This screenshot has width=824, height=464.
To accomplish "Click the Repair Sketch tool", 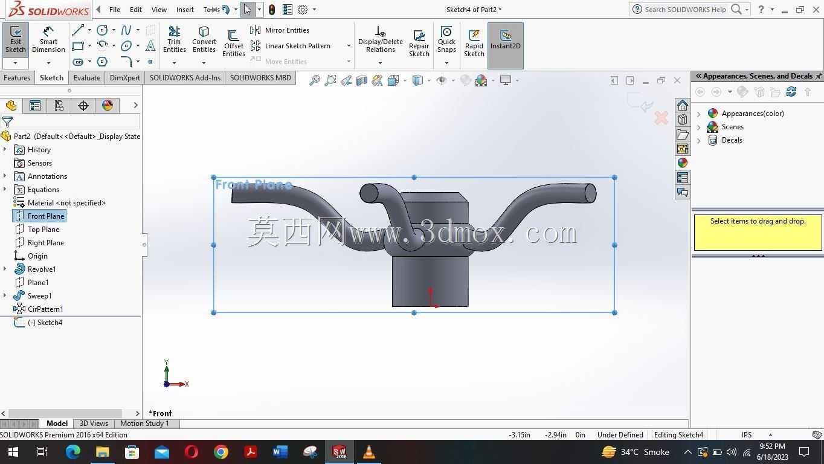I will pyautogui.click(x=419, y=43).
